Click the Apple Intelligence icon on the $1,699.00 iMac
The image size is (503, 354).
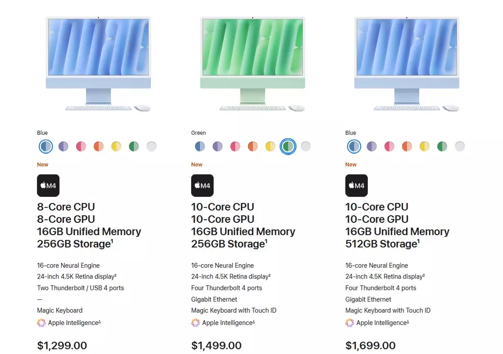pos(349,323)
